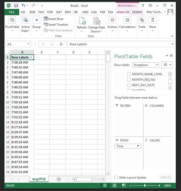The height and width of the screenshot is (191, 181).
Task: Select cell with 7:38:28 AM
Action: coord(22,62)
